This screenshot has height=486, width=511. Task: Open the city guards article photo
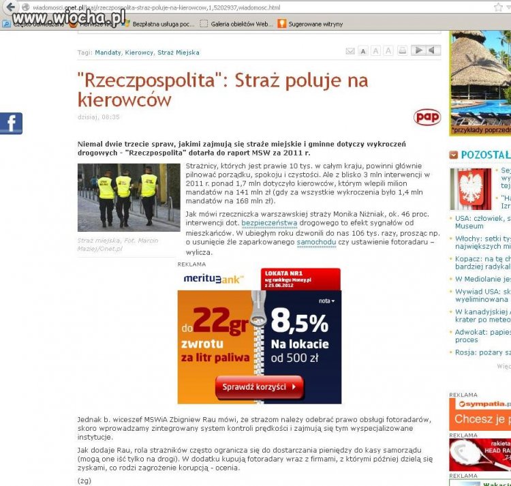coord(129,198)
